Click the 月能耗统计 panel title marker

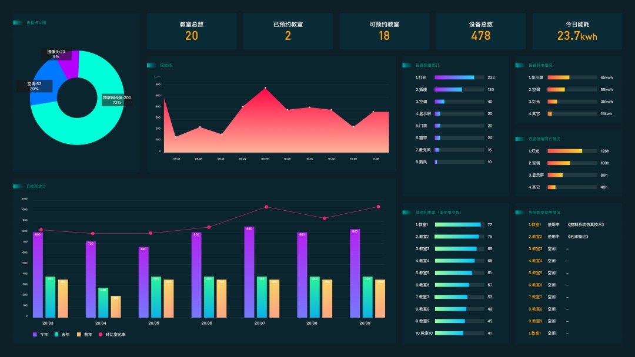19,186
